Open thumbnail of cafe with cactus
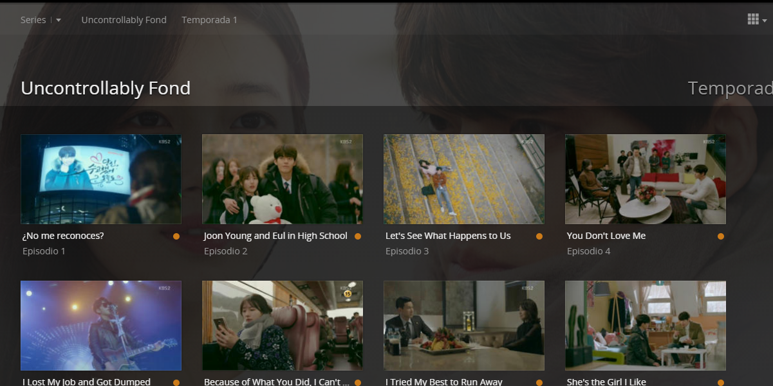773x386 pixels. click(x=646, y=325)
